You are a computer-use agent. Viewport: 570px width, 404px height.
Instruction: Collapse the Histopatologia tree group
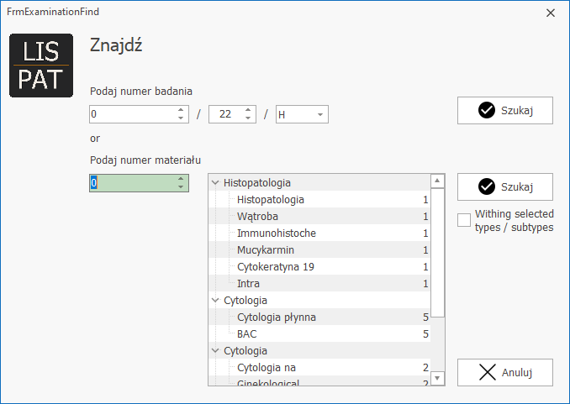coord(215,182)
